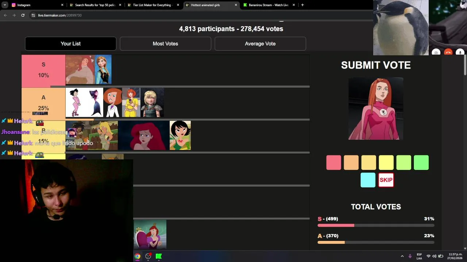Expand the hidden system tray icons
Screen dimensions: 467x262
402,256
